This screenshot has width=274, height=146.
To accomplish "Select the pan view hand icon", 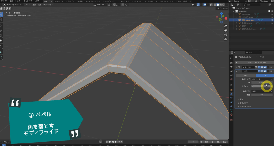I will click(x=225, y=30).
